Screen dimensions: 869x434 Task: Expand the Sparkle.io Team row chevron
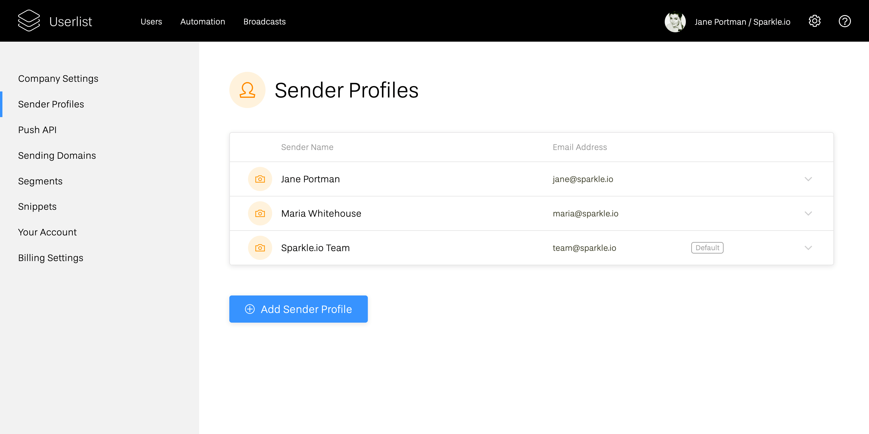click(x=808, y=248)
